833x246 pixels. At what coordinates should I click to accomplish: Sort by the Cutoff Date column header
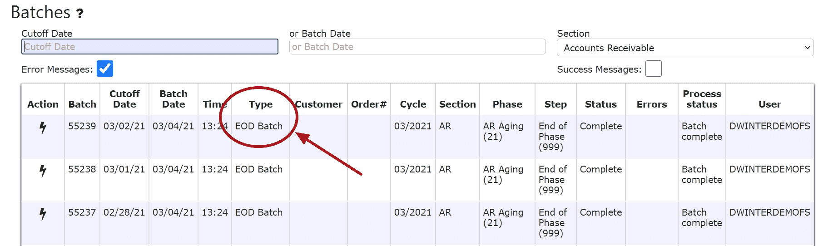coord(124,99)
